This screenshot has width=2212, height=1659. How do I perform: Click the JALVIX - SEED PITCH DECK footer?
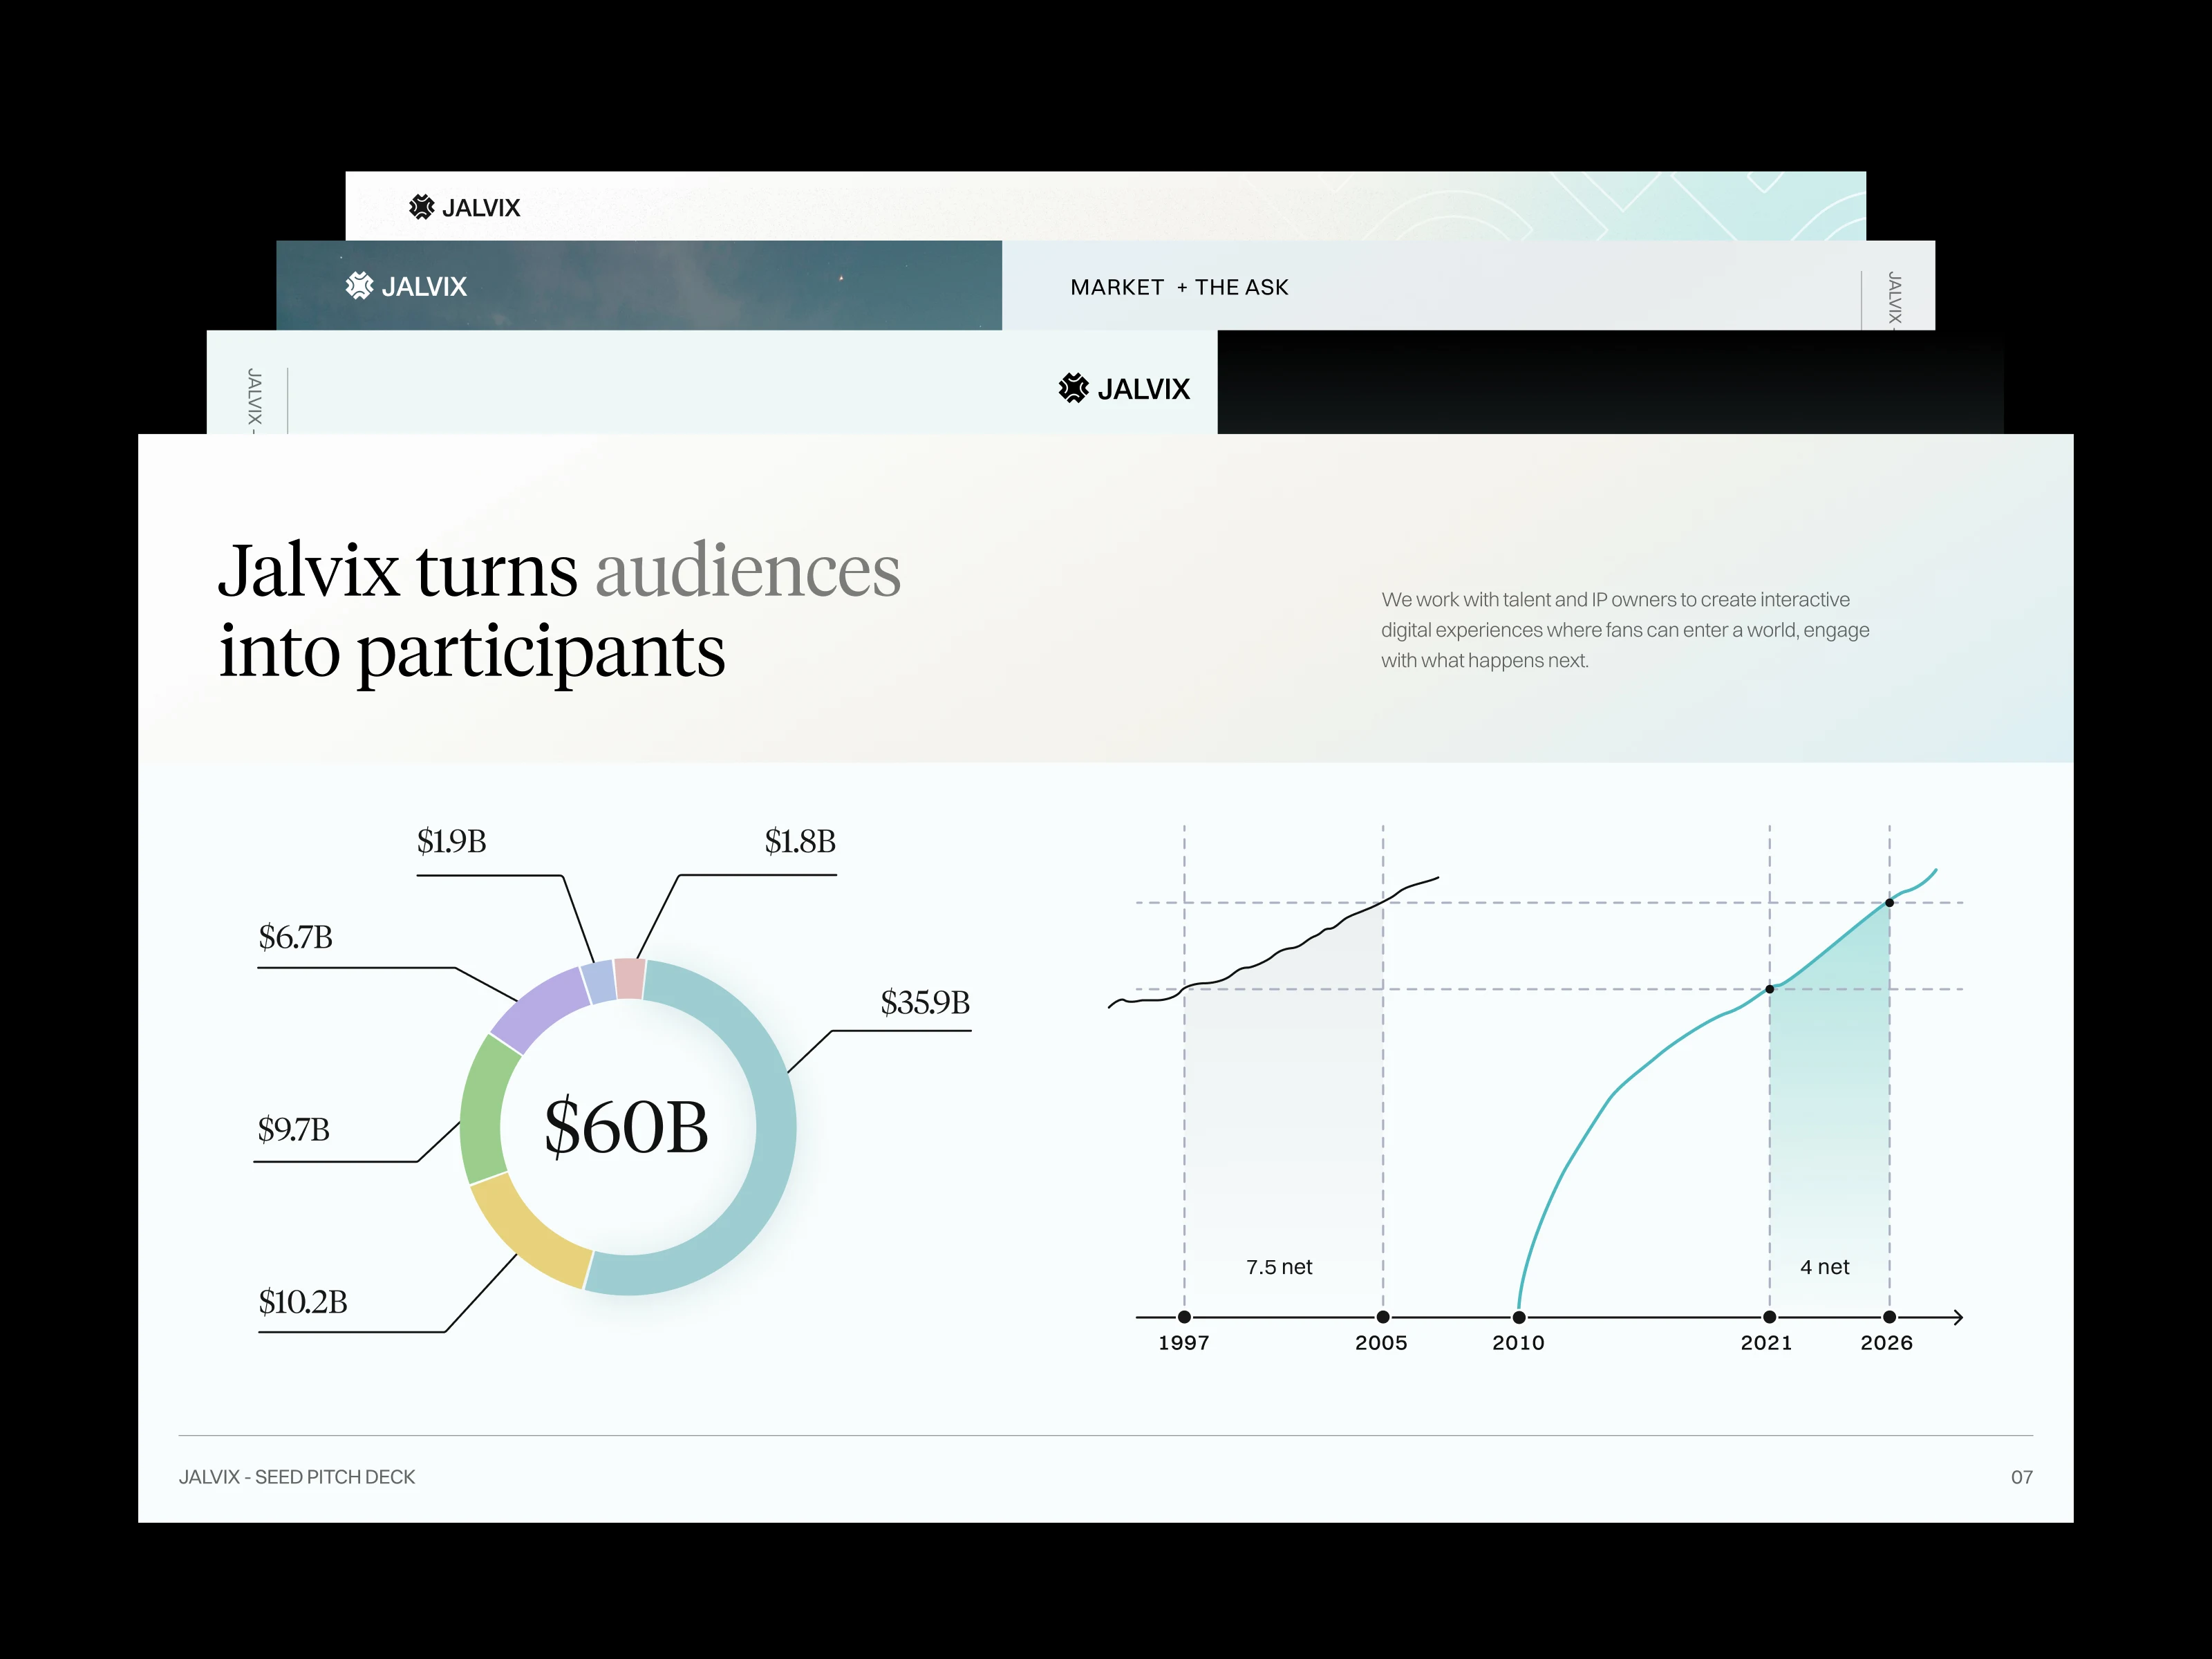[297, 1477]
